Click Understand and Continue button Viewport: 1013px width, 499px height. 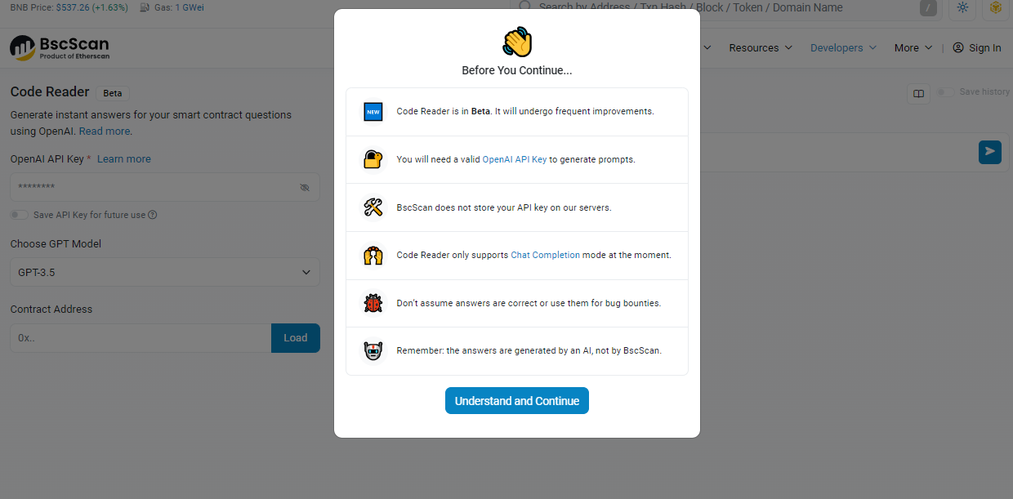pos(517,401)
